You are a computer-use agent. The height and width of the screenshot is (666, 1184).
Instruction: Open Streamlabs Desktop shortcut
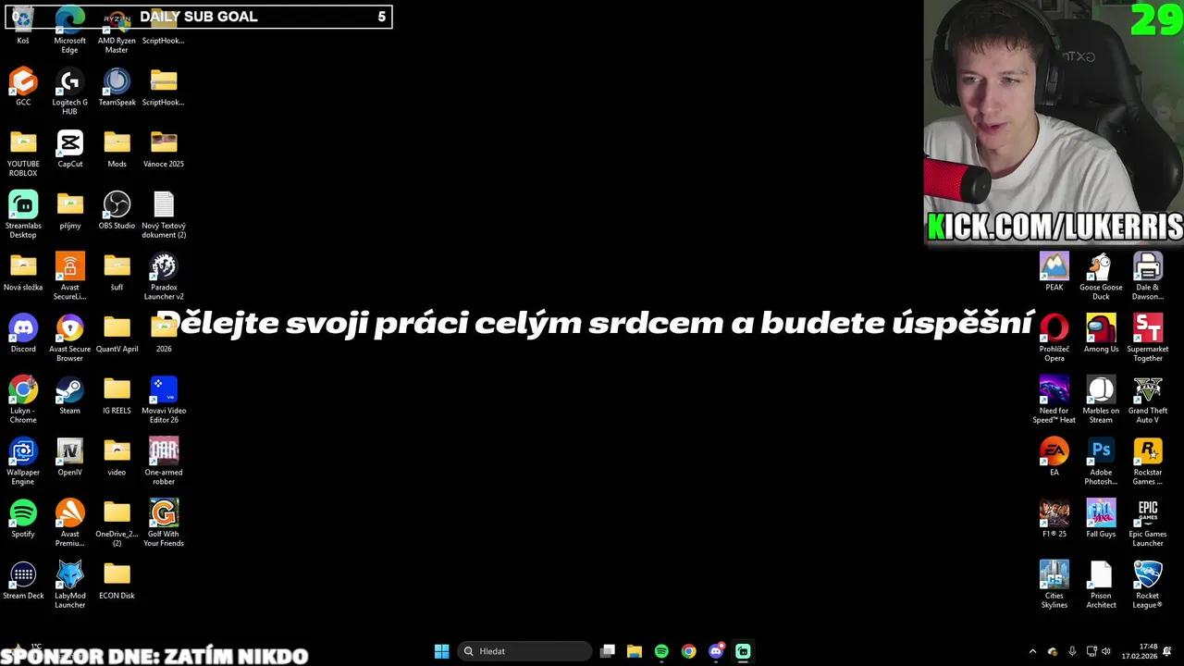point(23,204)
